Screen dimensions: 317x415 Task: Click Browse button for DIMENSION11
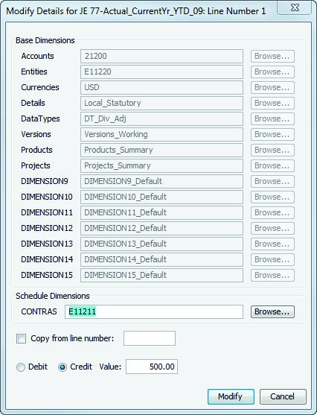pyautogui.click(x=272, y=212)
